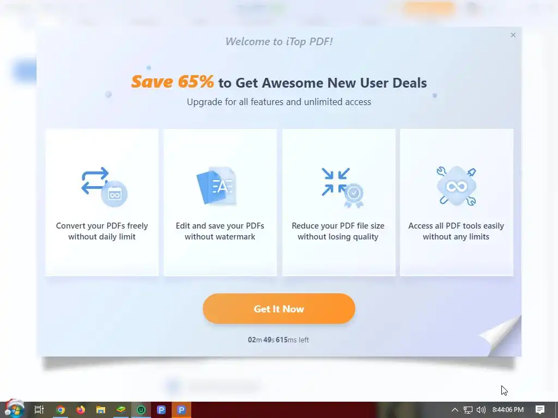Screen dimensions: 558x418
Task: Open Task View from the taskbar
Action: [x=39, y=410]
